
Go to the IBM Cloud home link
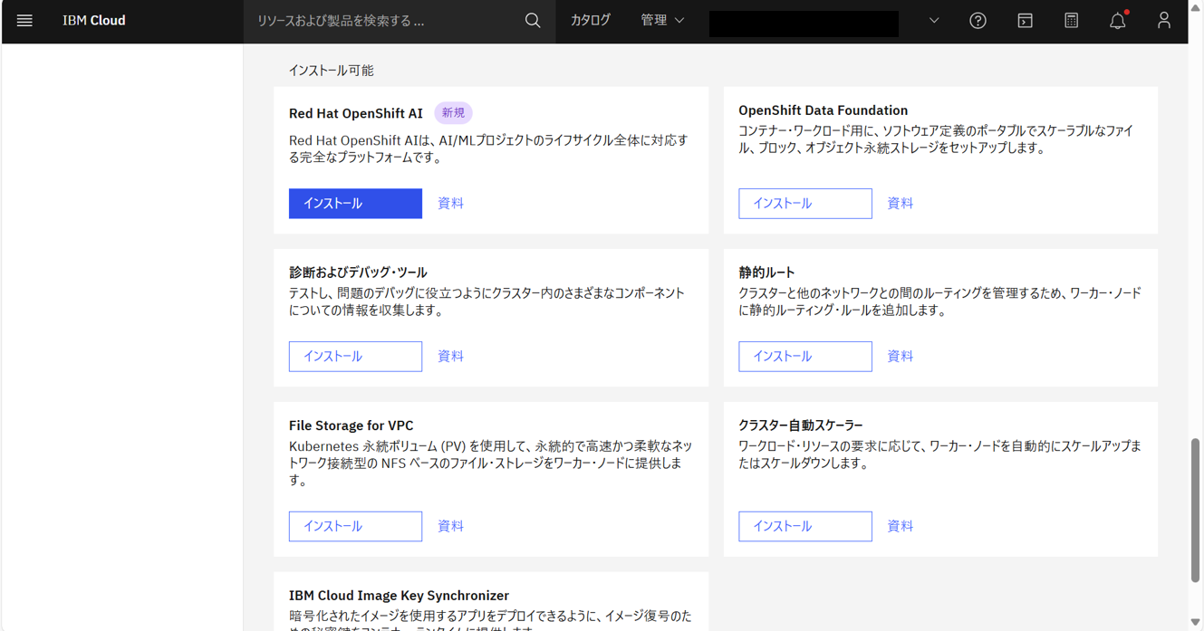(x=94, y=20)
